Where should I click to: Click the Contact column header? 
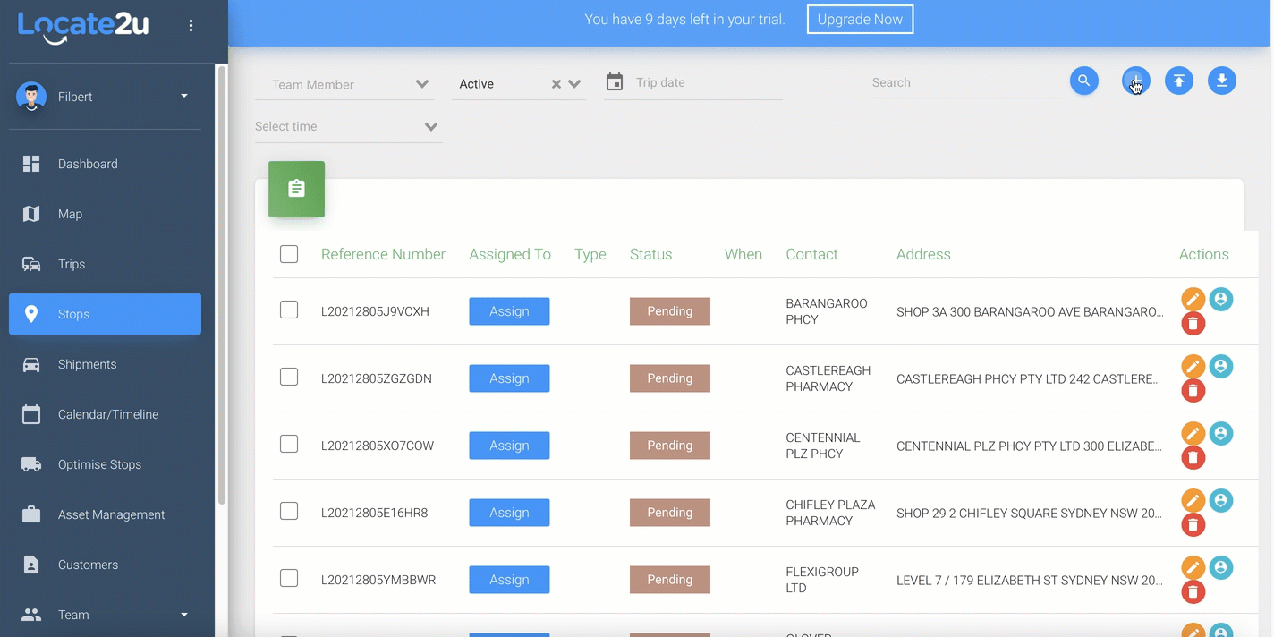(x=811, y=254)
